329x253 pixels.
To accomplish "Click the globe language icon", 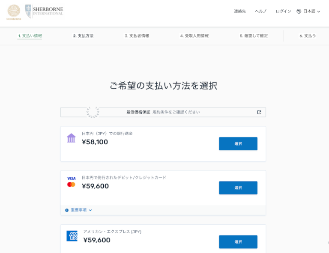I will [x=299, y=12].
